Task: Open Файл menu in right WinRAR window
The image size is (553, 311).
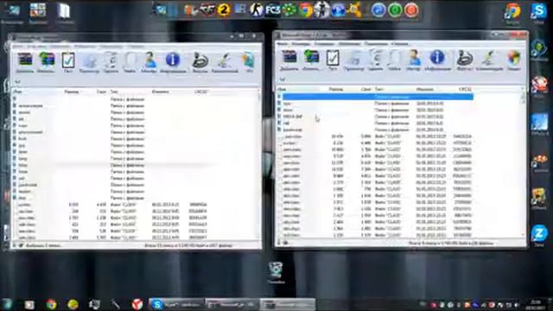Action: (x=282, y=44)
